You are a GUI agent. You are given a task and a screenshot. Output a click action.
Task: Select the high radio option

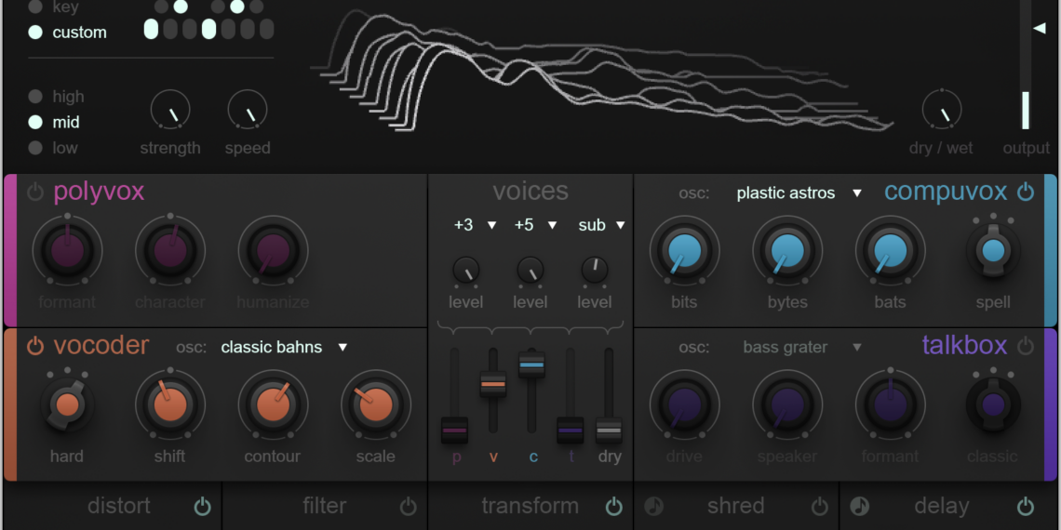pos(35,97)
